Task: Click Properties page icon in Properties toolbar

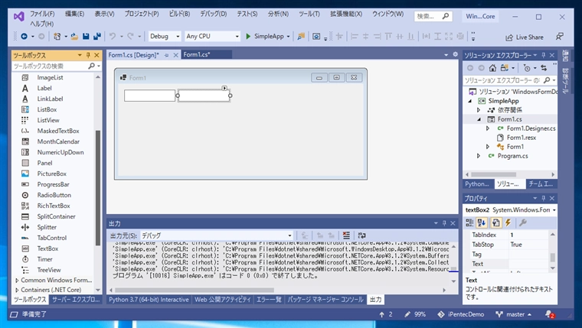Action: pos(496,222)
